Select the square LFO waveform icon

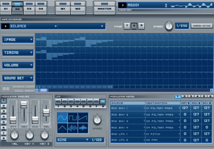(73, 118)
